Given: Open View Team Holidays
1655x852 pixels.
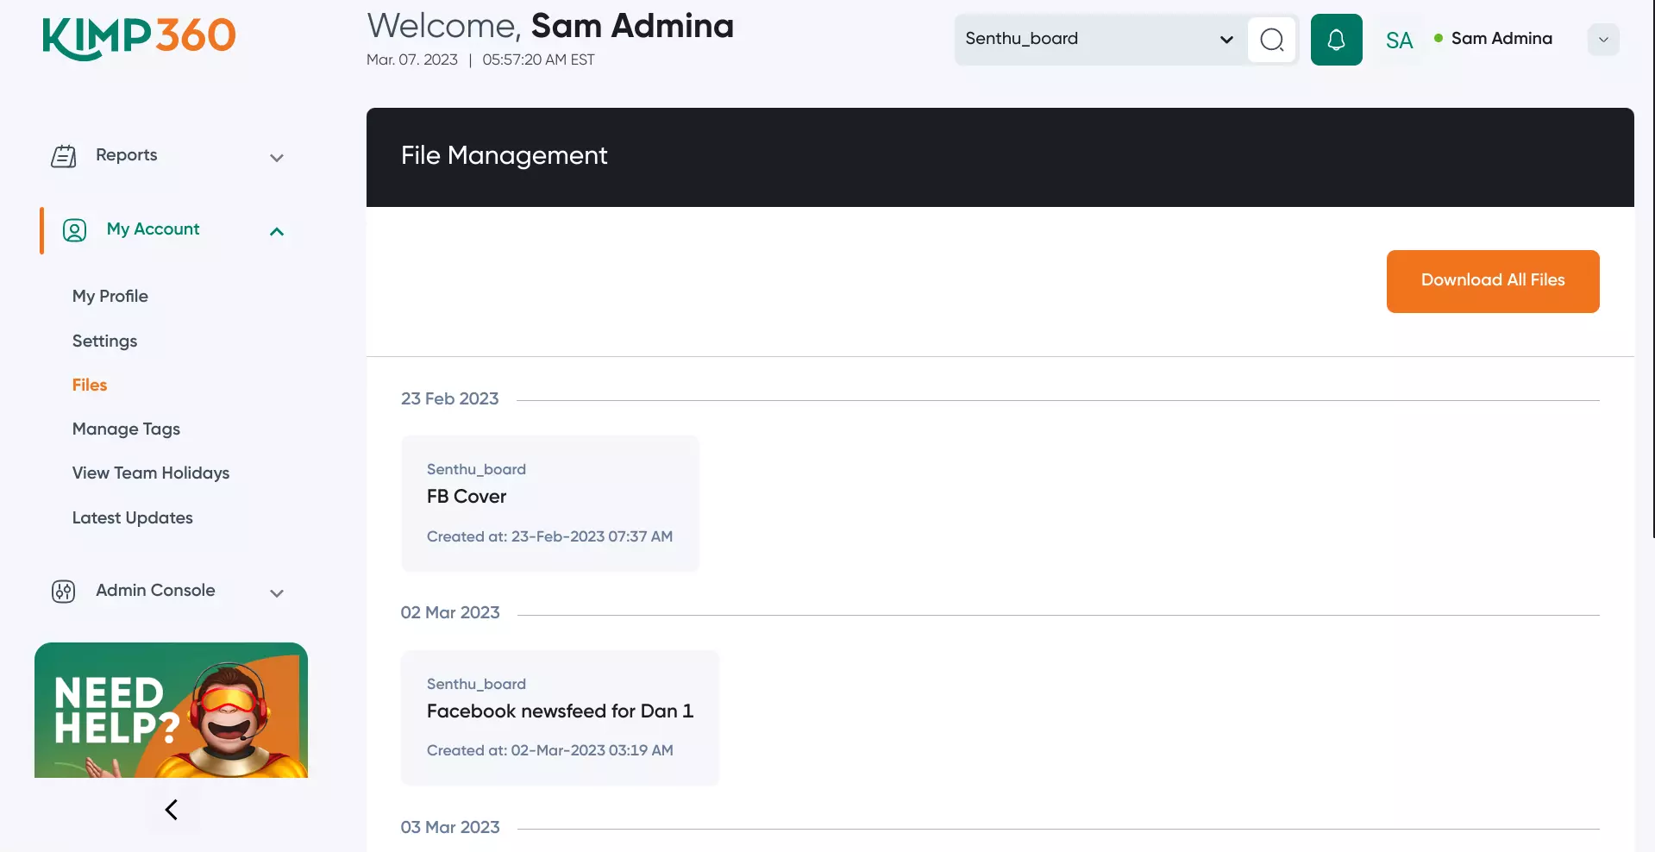Looking at the screenshot, I should click(x=150, y=473).
